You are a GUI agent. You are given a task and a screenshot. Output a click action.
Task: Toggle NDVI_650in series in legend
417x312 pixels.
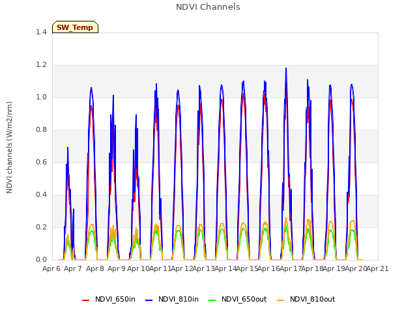click(109, 299)
